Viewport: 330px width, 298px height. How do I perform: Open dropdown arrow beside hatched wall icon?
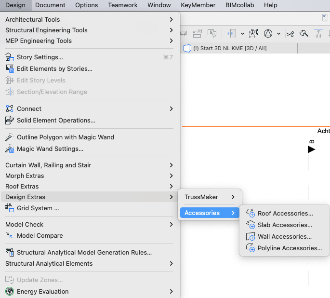(x=242, y=34)
